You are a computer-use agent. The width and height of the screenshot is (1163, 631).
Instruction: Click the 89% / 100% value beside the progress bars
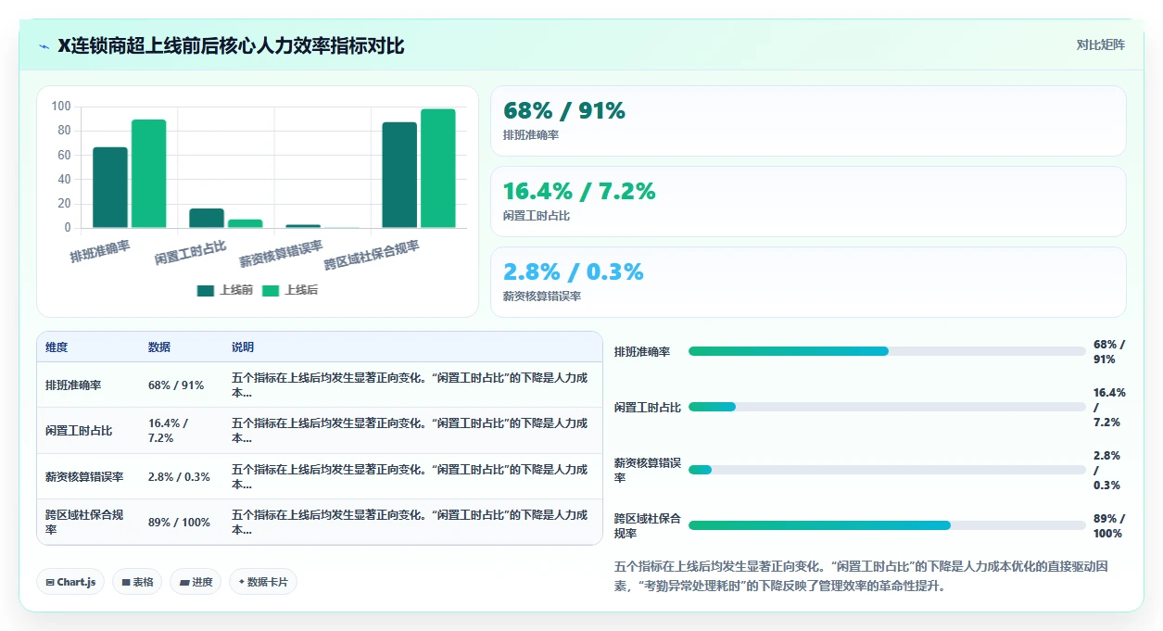tap(1109, 525)
